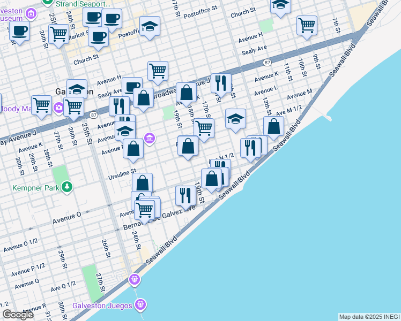Select the shopping bag marker south of the 17th St cart
The width and height of the screenshot is (401, 321).
188,147
